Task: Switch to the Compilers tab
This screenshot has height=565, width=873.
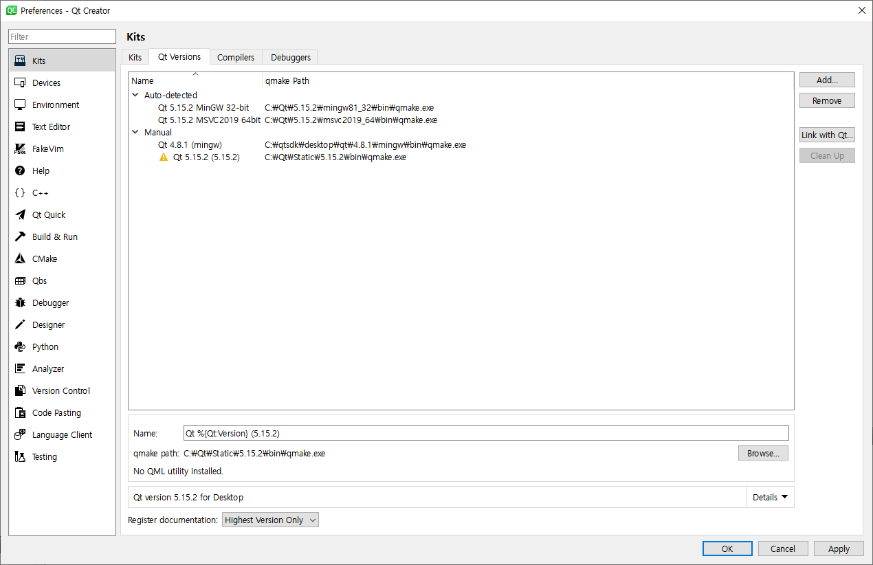Action: click(236, 57)
